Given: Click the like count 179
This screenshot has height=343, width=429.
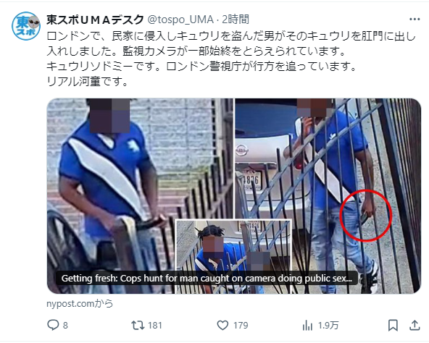Looking at the screenshot, I should coord(241,326).
